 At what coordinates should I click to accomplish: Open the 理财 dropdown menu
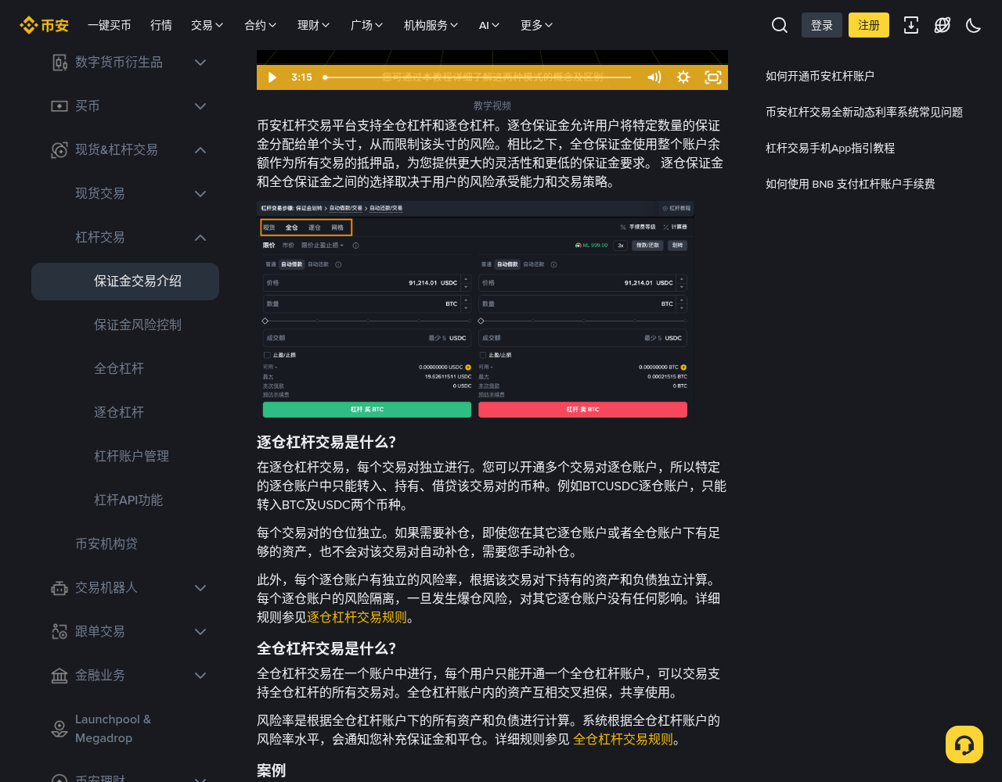click(314, 25)
